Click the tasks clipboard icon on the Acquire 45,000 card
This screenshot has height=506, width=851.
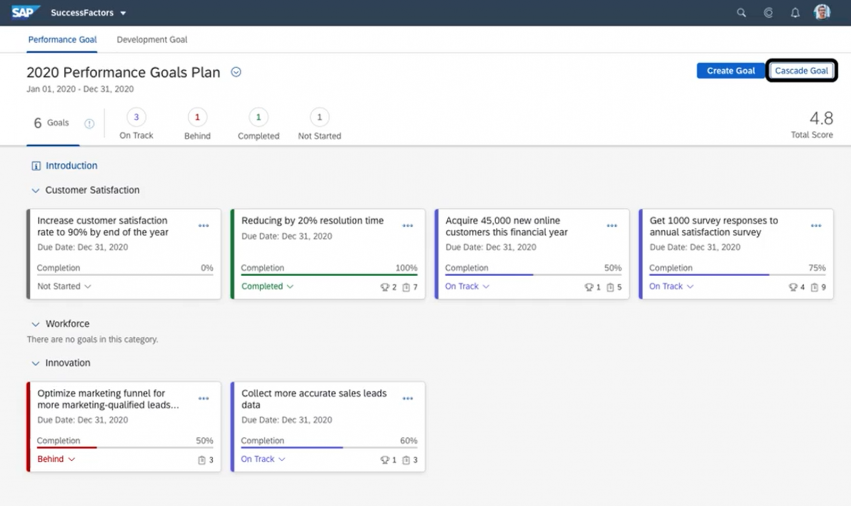point(611,287)
